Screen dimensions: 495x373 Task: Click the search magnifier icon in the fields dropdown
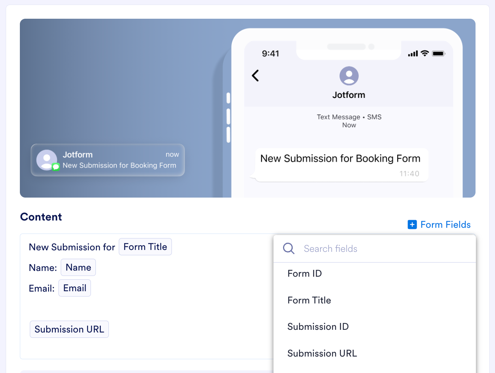[288, 248]
